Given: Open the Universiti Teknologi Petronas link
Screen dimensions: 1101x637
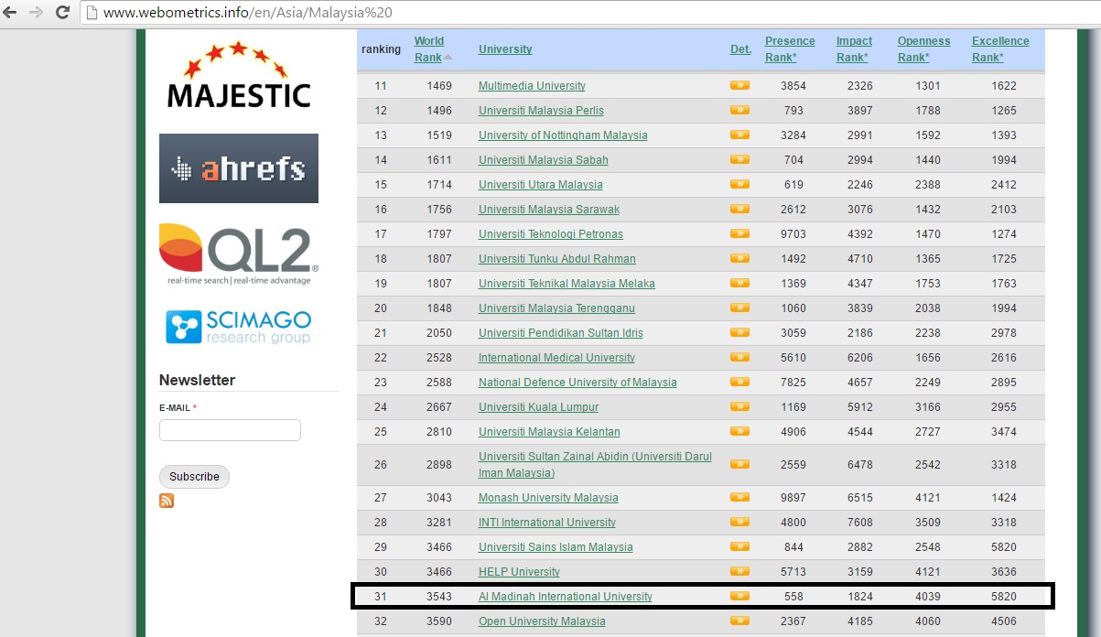Looking at the screenshot, I should [x=551, y=234].
